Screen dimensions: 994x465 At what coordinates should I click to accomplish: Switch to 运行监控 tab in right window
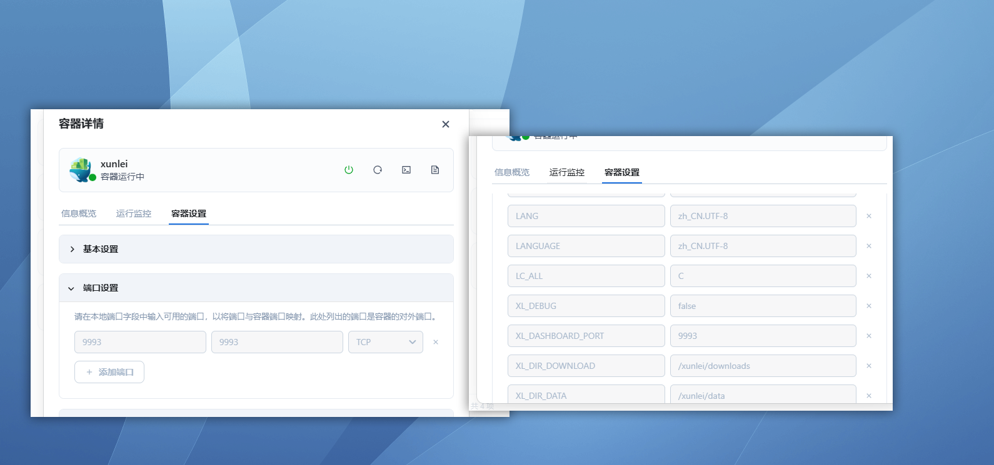tap(567, 172)
